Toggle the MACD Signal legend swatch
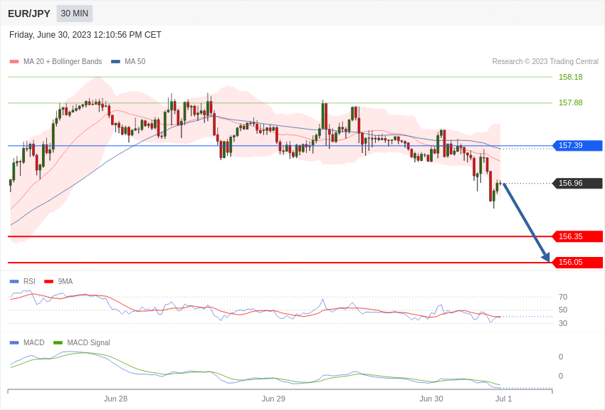 click(x=58, y=343)
